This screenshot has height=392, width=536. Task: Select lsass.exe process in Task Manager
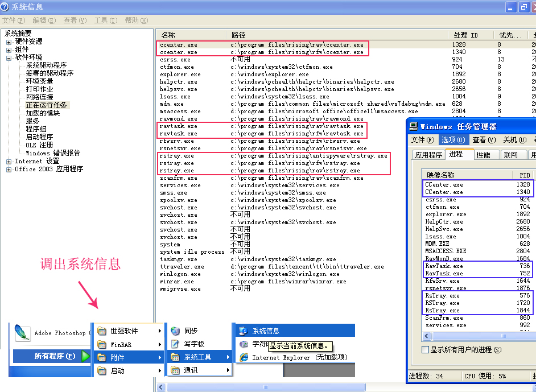point(477,236)
